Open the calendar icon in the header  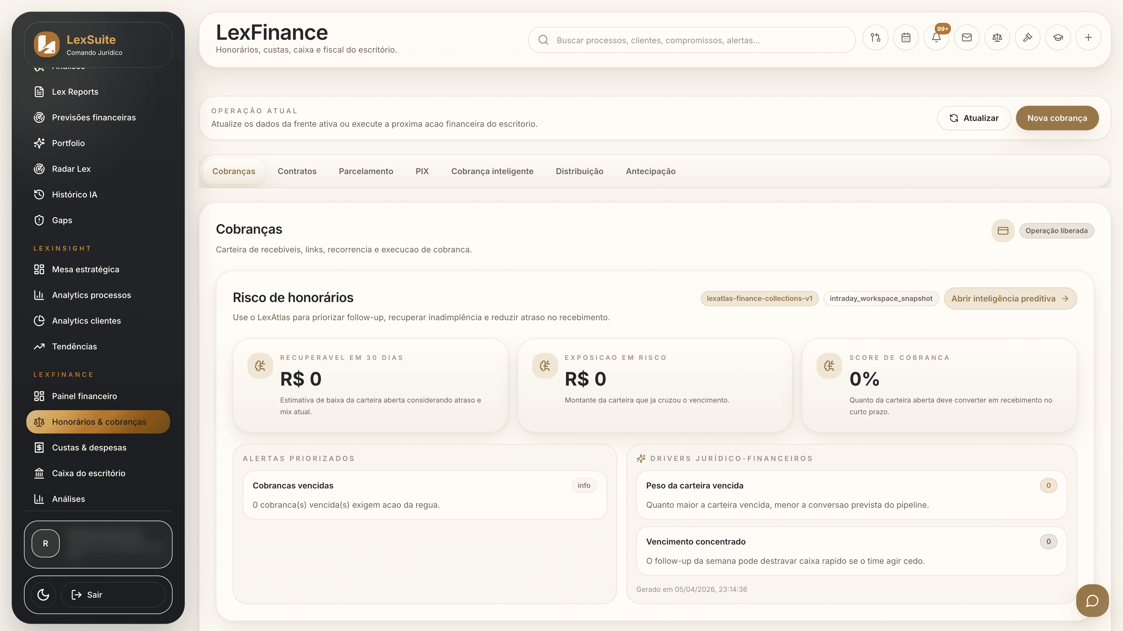[905, 37]
